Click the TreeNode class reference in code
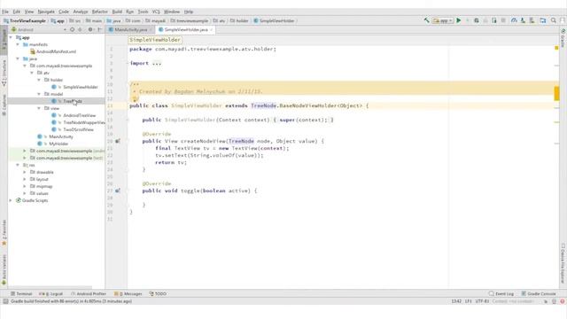The height and width of the screenshot is (319, 567). pyautogui.click(x=263, y=105)
